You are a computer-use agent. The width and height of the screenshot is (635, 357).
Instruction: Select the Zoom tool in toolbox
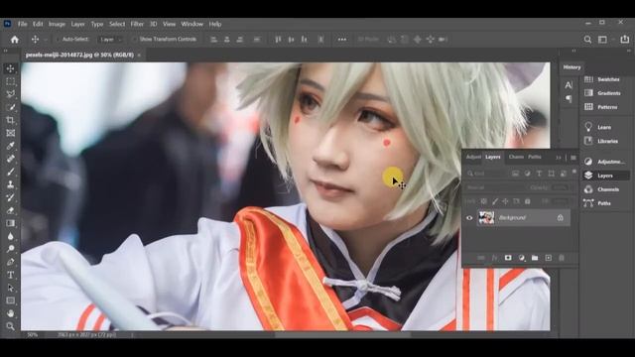coord(11,326)
